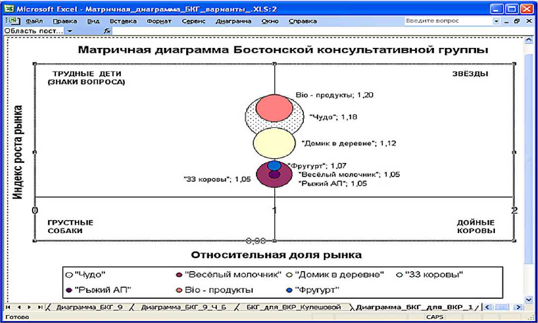
Task: Open the Вставка menu
Action: tap(123, 21)
